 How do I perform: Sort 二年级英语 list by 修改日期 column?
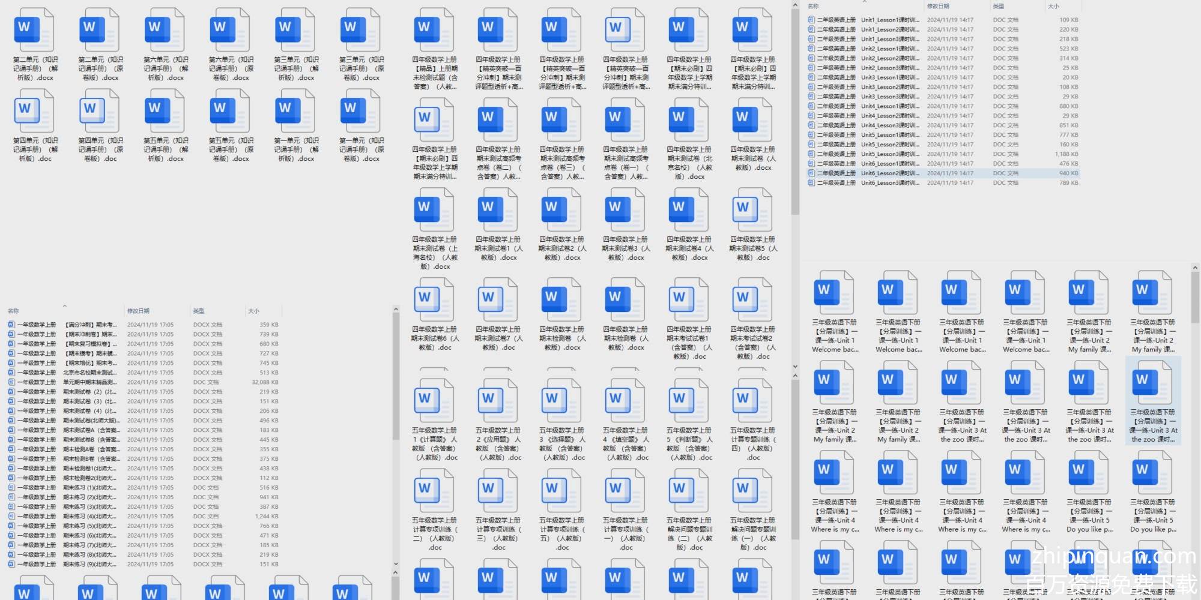coord(938,6)
